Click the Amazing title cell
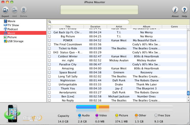 click(68, 68)
